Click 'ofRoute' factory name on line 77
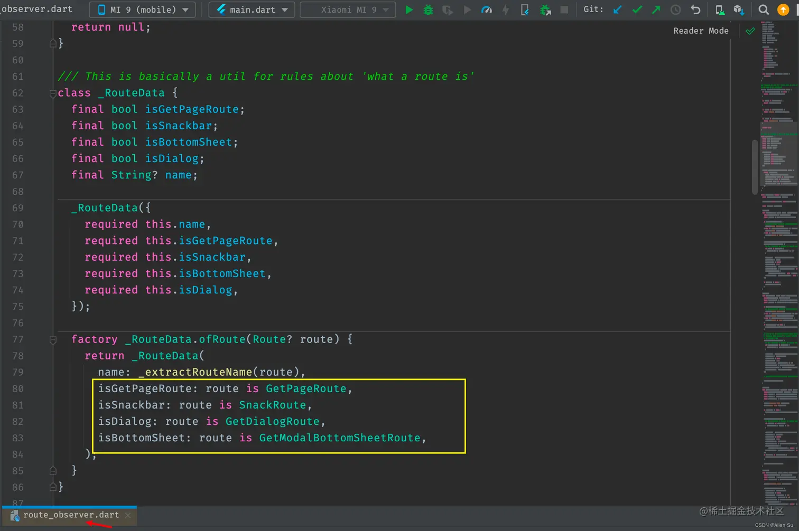The height and width of the screenshot is (531, 799). [x=222, y=339]
